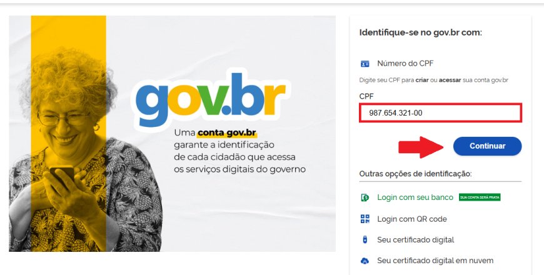Click the digital certificate USB icon
This screenshot has width=544, height=275.
point(365,239)
